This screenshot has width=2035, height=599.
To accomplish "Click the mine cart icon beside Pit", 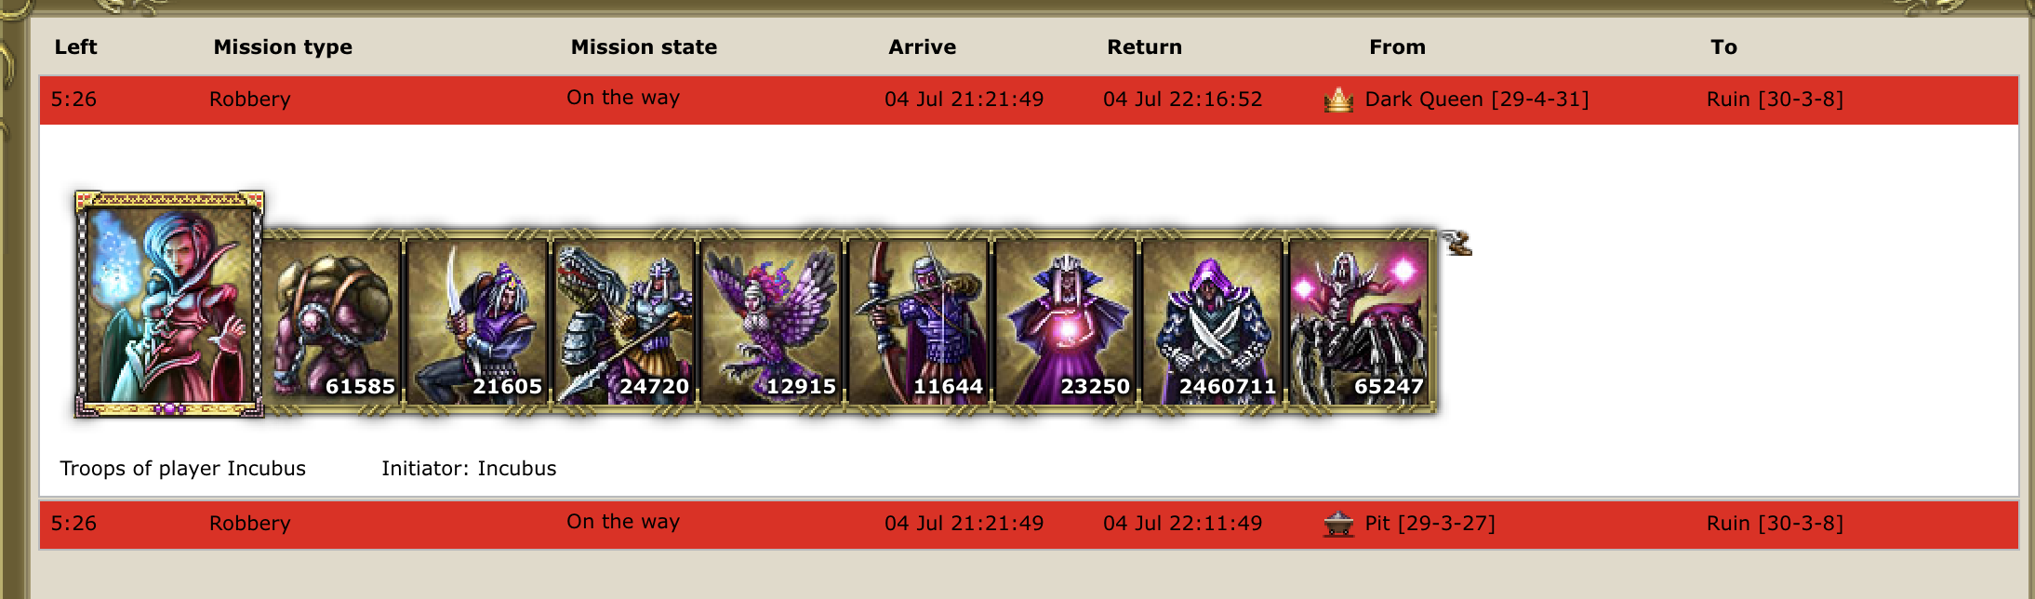I will pyautogui.click(x=1338, y=525).
